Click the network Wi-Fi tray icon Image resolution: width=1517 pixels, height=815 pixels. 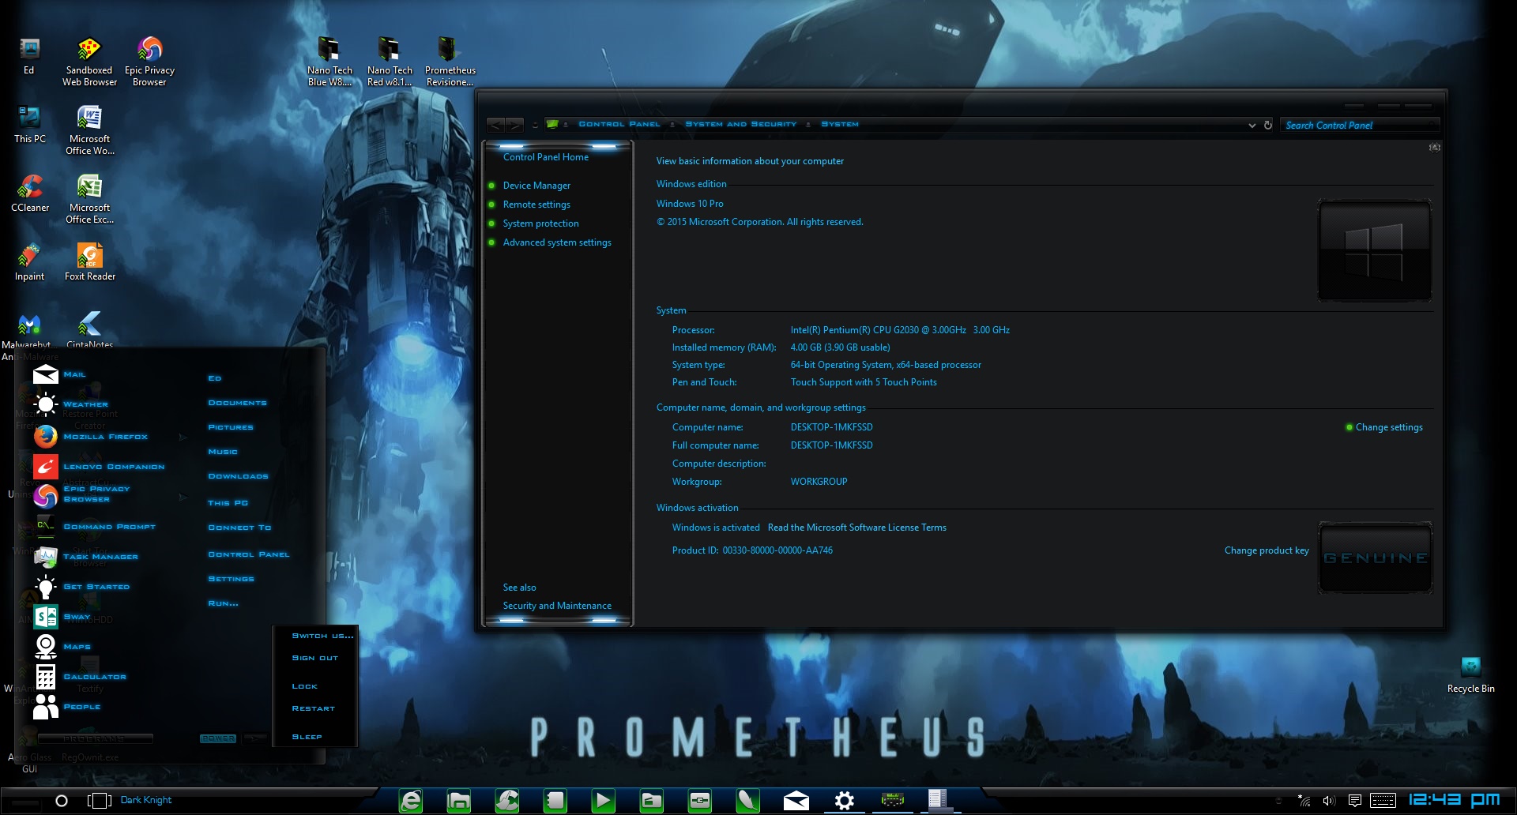[1304, 800]
